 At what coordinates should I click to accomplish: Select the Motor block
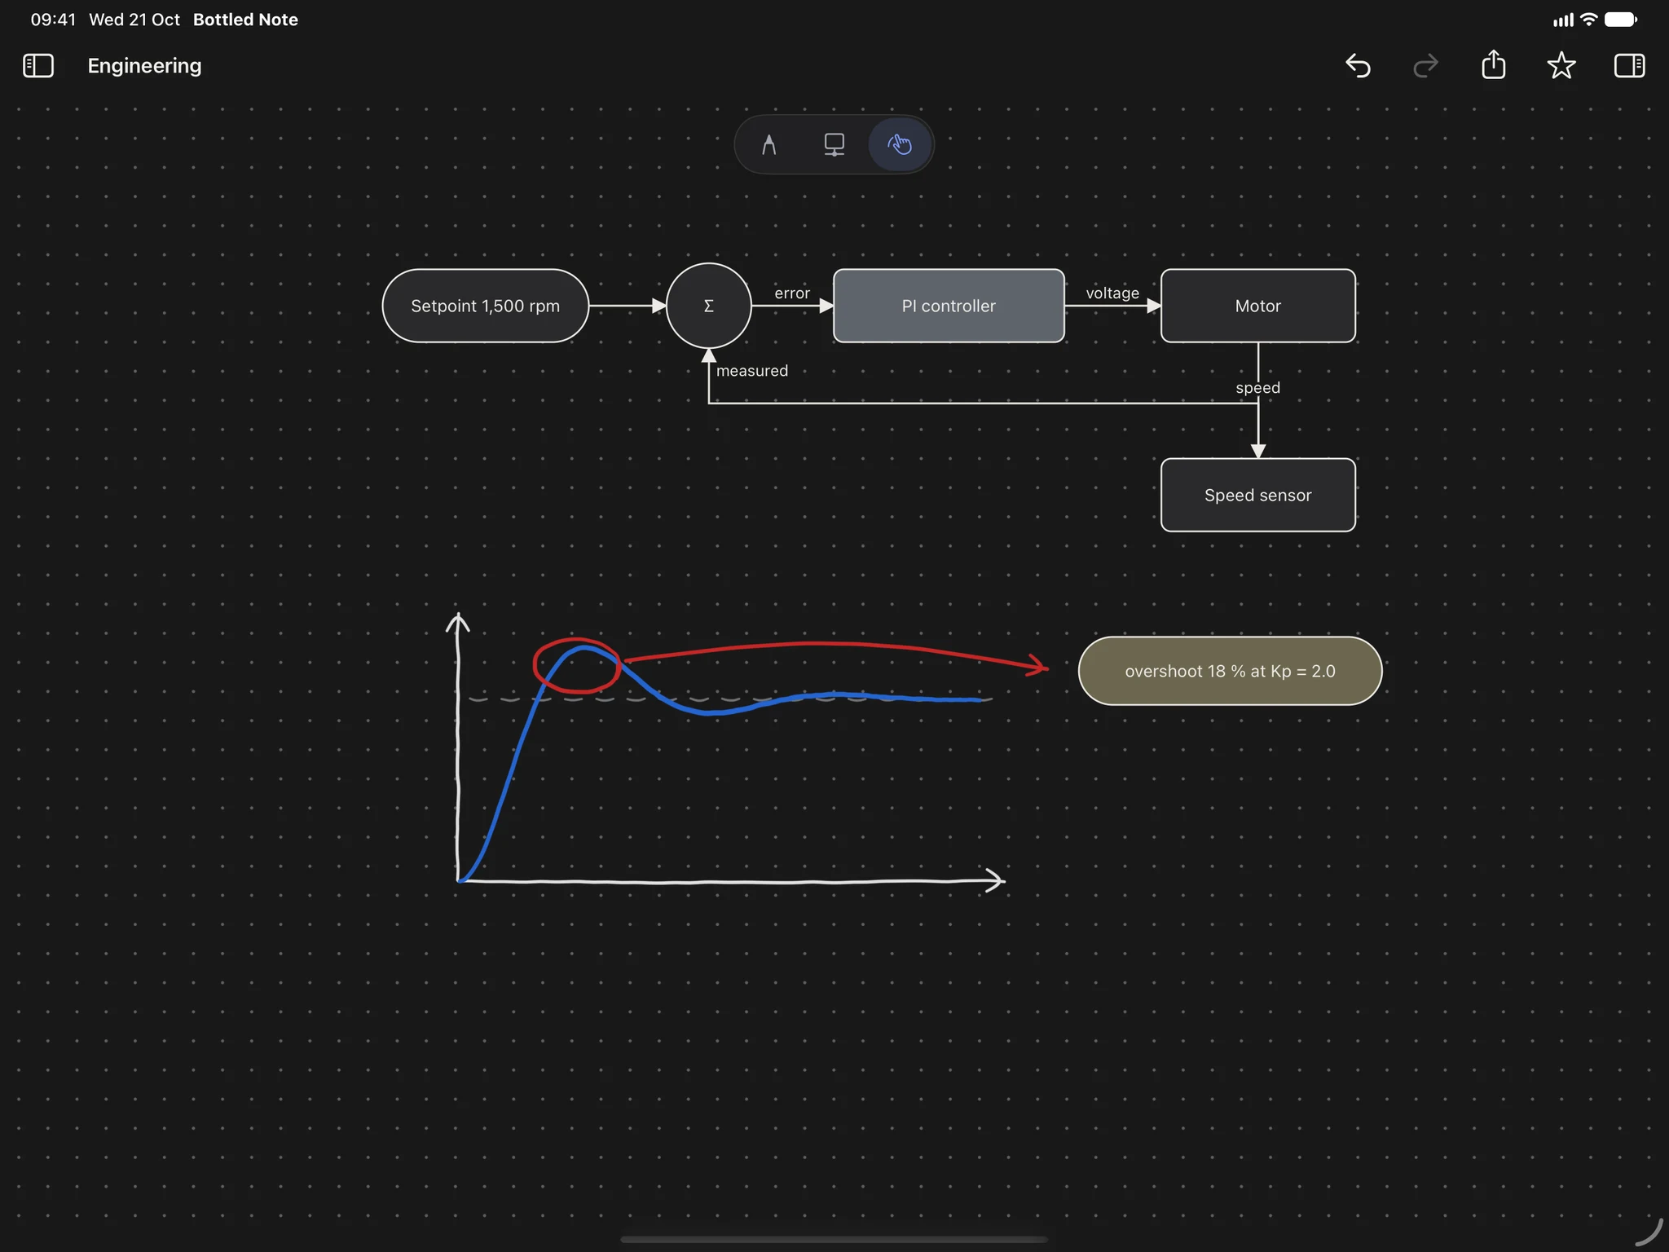click(x=1257, y=306)
